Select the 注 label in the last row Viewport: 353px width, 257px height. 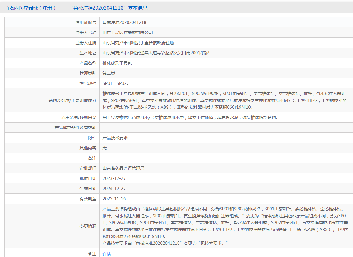[94, 254]
